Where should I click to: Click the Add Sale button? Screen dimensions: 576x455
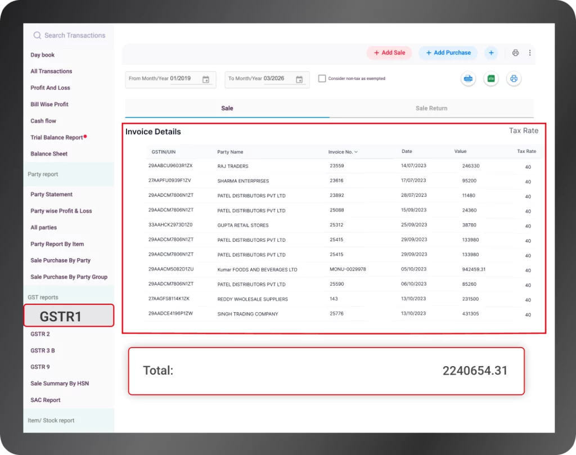click(x=389, y=52)
